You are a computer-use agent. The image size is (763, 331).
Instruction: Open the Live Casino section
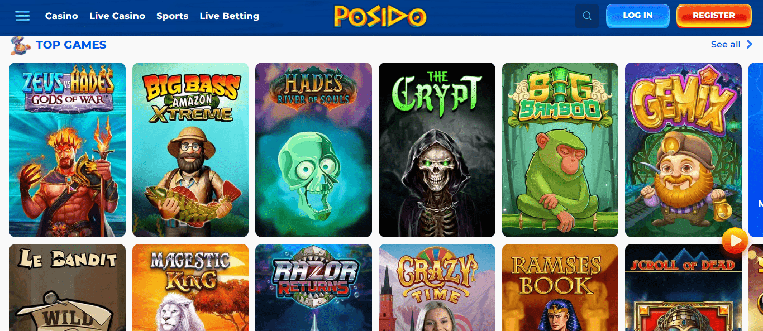tap(117, 16)
